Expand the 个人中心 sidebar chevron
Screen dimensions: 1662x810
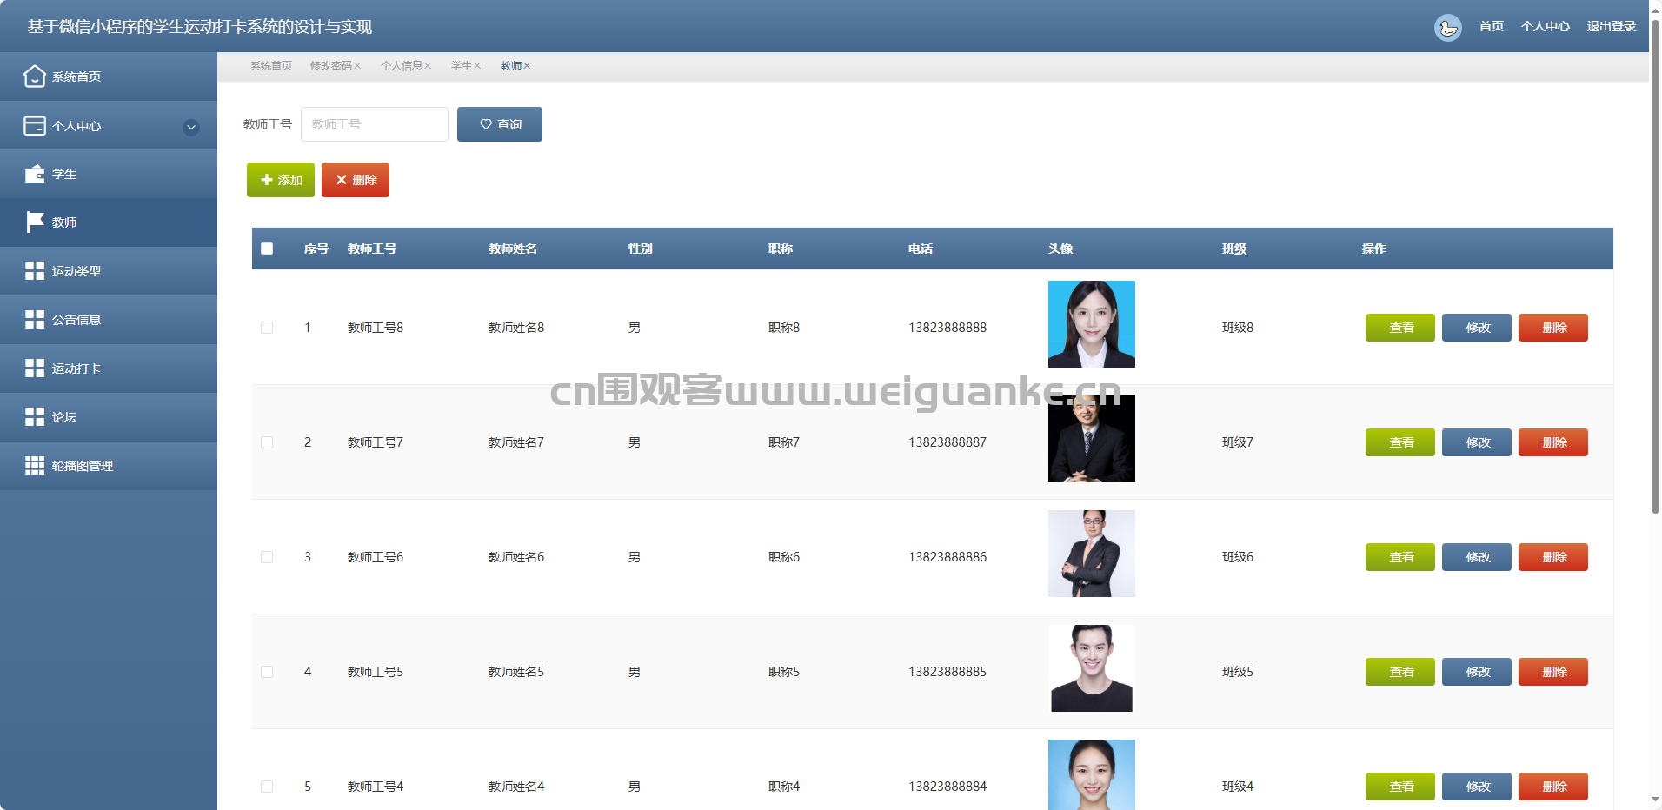click(x=191, y=127)
